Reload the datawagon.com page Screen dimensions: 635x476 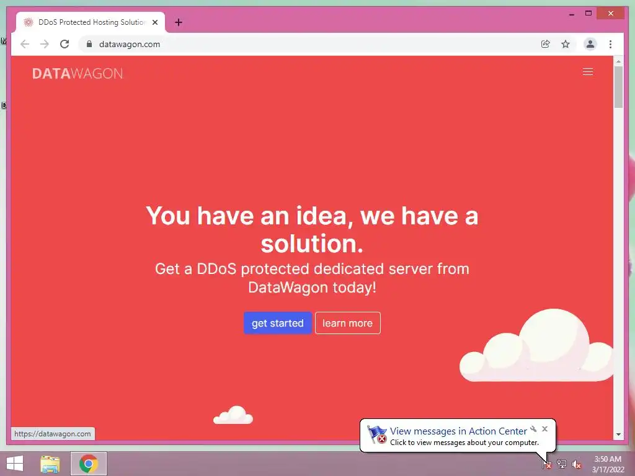point(64,44)
